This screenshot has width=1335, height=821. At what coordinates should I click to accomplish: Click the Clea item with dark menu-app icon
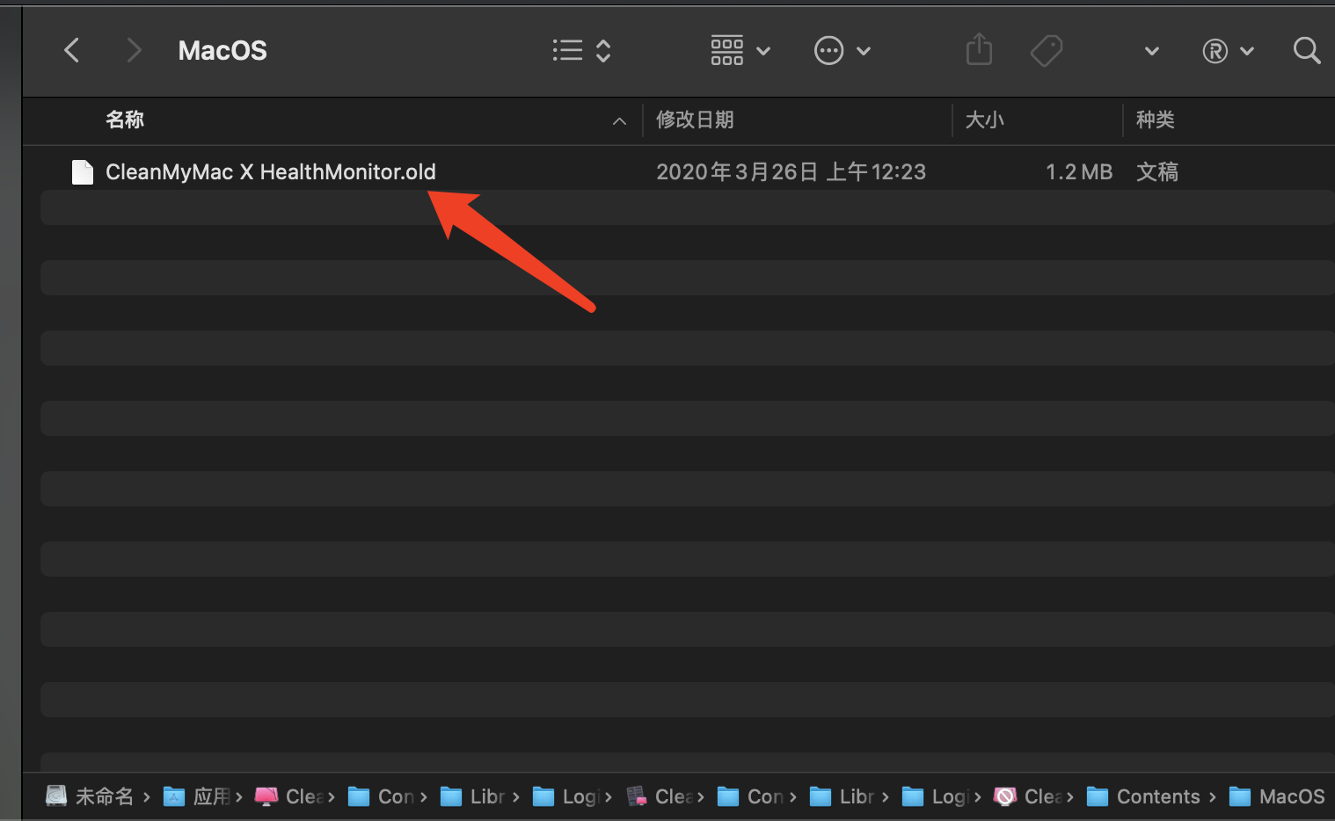pyautogui.click(x=659, y=796)
